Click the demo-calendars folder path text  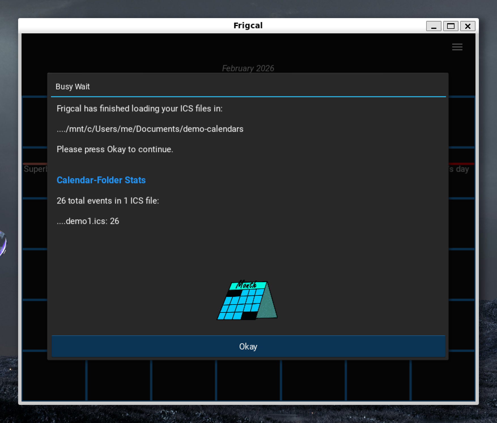point(150,129)
